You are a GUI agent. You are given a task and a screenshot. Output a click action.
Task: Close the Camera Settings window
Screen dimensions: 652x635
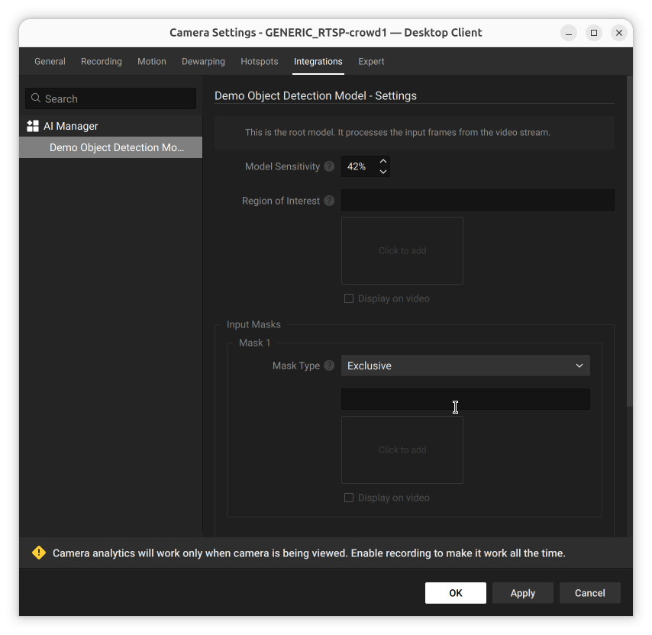618,33
